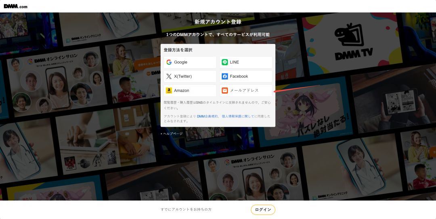Click the Google G icon

pyautogui.click(x=169, y=62)
